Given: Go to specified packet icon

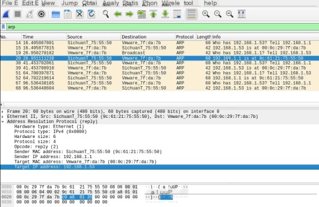Looking at the screenshot, I should click(142, 14).
